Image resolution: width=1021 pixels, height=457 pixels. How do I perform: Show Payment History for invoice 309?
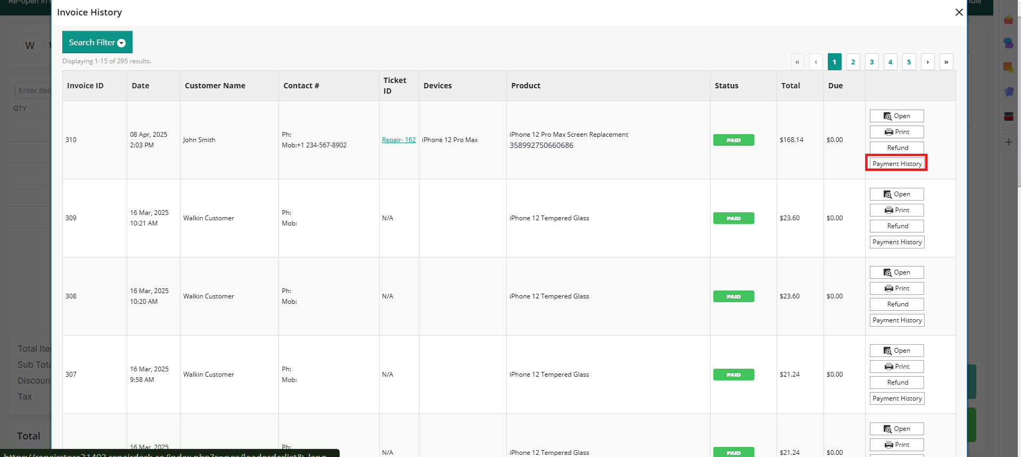pos(897,242)
